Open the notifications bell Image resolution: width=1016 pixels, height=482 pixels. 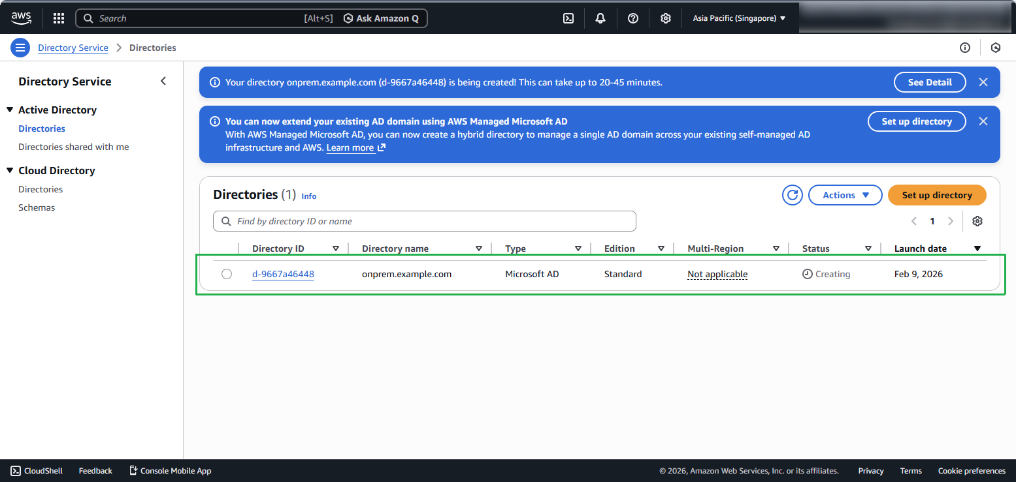(x=600, y=18)
